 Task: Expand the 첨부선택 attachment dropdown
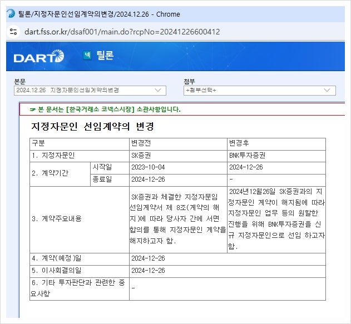(x=260, y=91)
